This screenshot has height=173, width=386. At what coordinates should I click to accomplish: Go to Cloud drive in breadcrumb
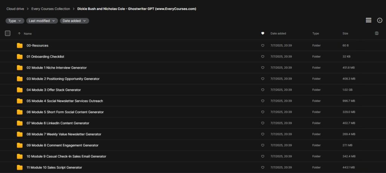click(x=15, y=9)
